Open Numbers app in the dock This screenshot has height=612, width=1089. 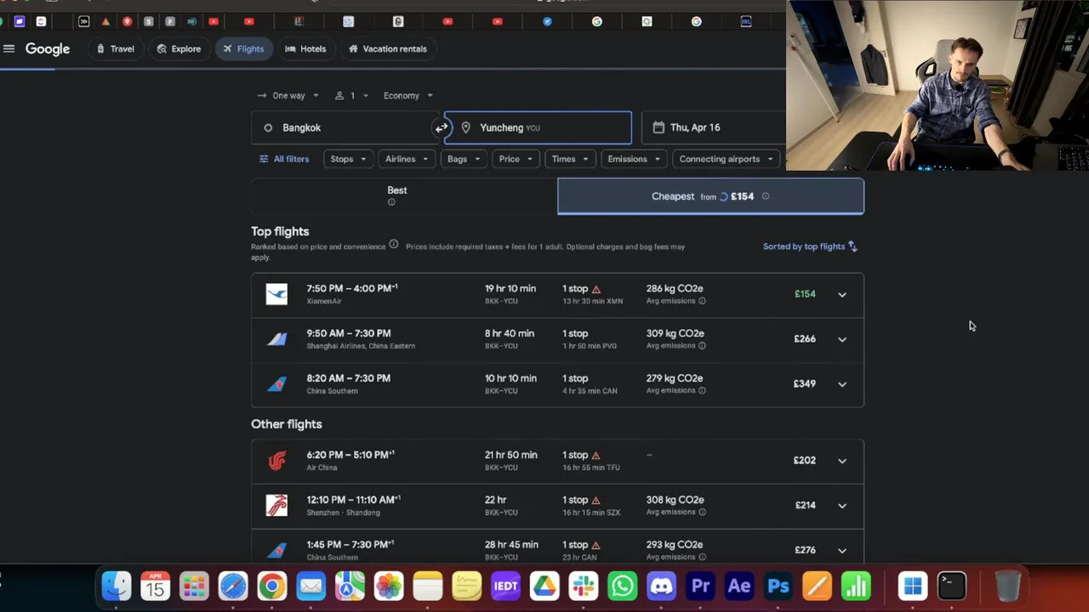(856, 586)
